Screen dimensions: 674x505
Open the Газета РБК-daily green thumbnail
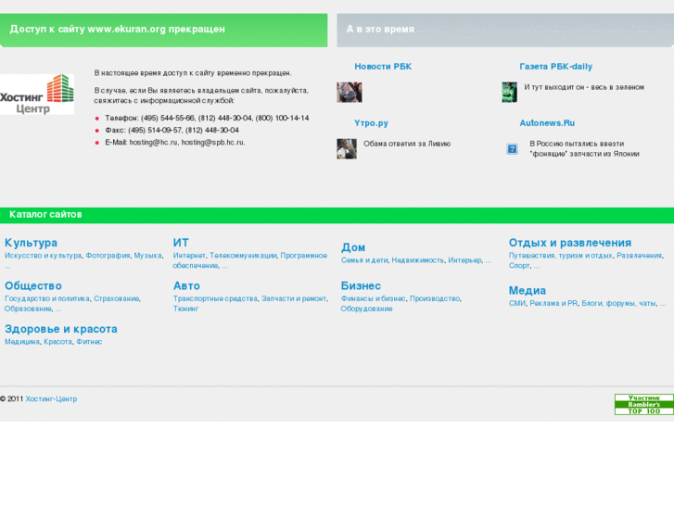click(x=509, y=93)
